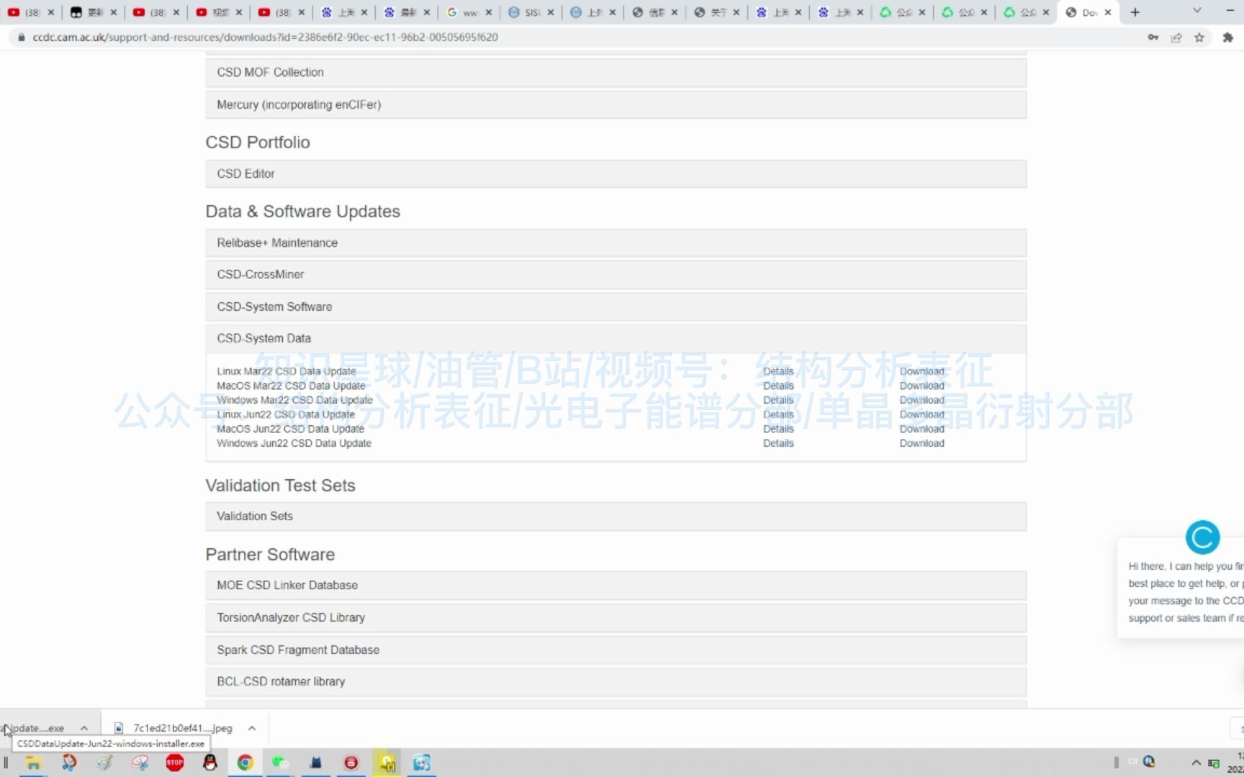View Details for Windows Jun22 update
This screenshot has width=1244, height=777.
(x=778, y=443)
